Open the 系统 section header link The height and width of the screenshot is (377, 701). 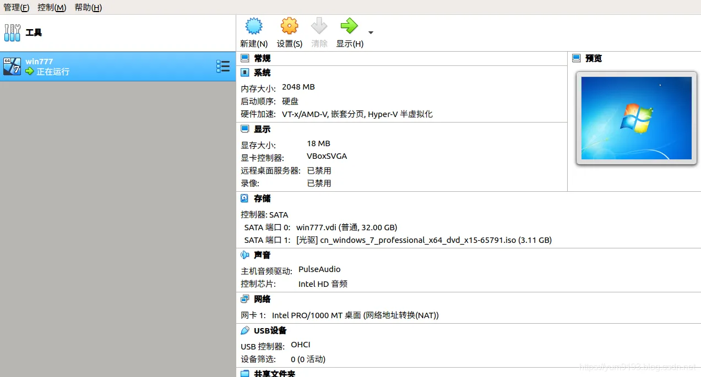coord(262,73)
